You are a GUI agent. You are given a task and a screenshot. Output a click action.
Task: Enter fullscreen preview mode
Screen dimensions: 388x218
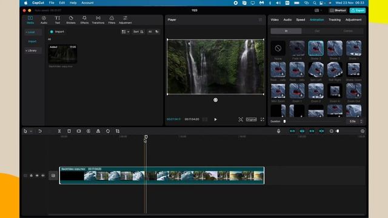tap(263, 119)
